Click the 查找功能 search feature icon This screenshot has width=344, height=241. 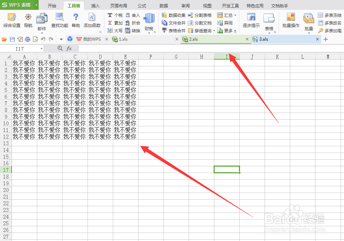[x=59, y=20]
